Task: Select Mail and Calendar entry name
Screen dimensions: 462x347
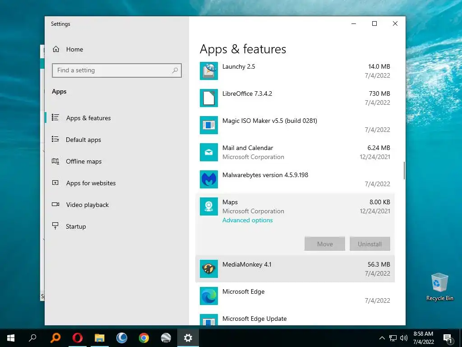Action: coord(248,148)
